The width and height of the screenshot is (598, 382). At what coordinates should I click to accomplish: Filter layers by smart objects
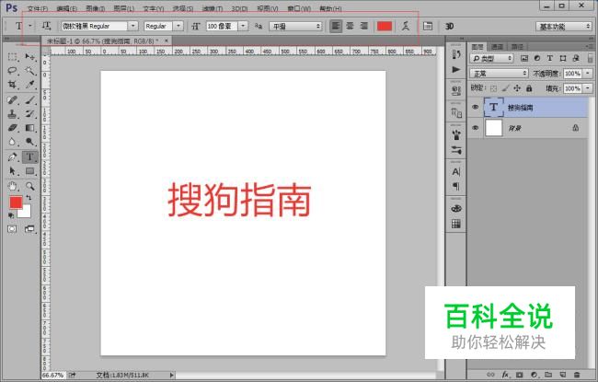point(576,58)
